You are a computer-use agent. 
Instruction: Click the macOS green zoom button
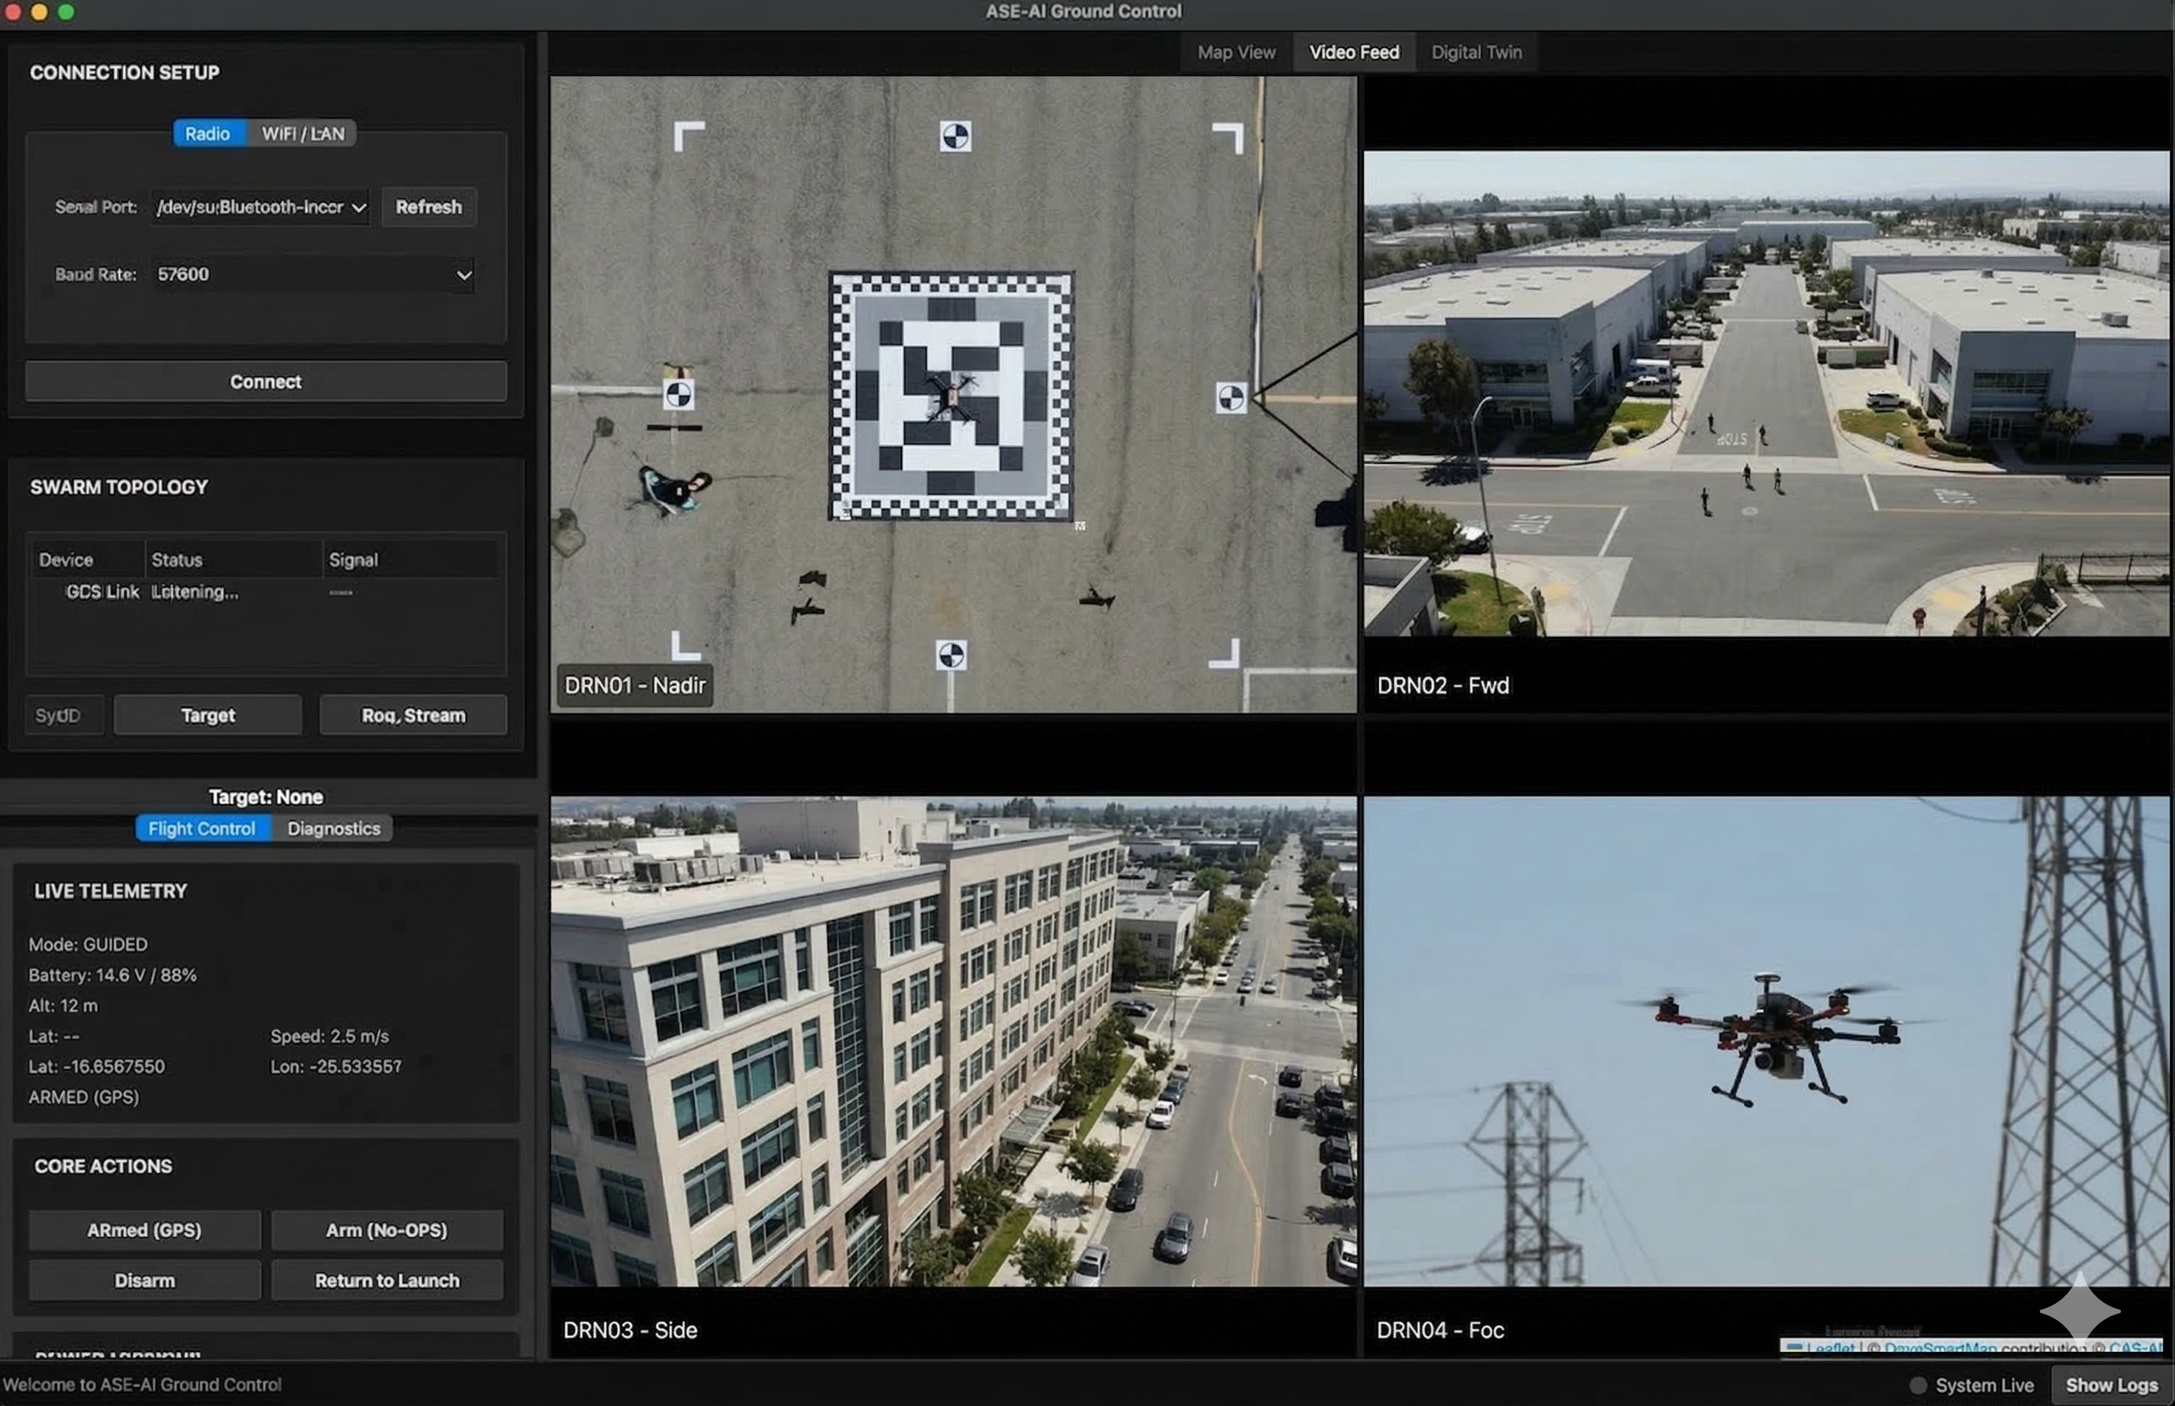(66, 12)
